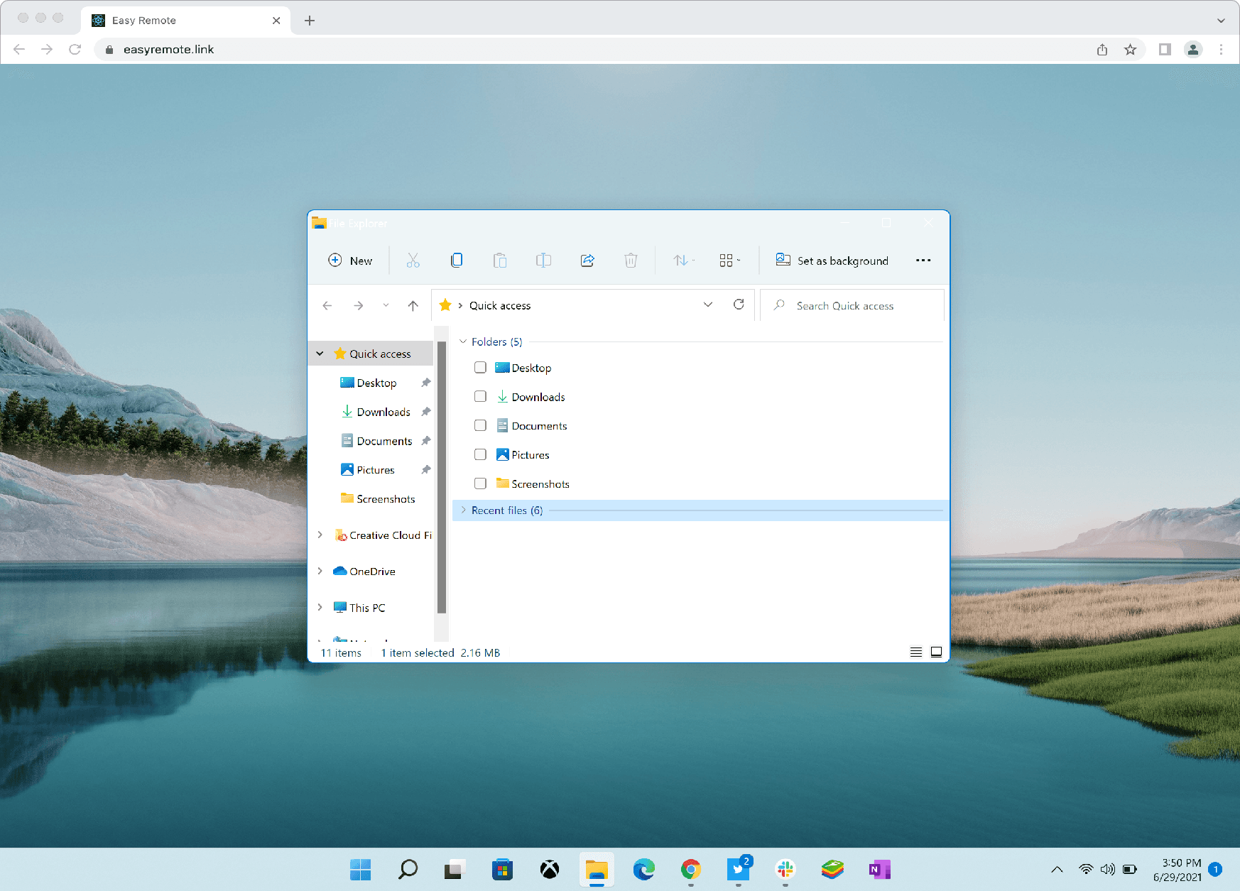The width and height of the screenshot is (1240, 891).
Task: Click the Delete icon in the toolbar
Action: [x=631, y=260]
